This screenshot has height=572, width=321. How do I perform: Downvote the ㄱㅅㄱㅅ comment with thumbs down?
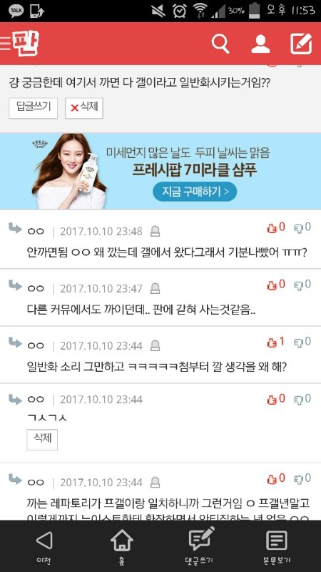click(302, 400)
